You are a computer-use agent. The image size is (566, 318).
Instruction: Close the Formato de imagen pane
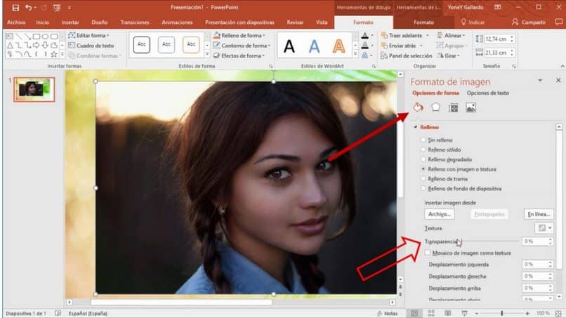[x=558, y=80]
